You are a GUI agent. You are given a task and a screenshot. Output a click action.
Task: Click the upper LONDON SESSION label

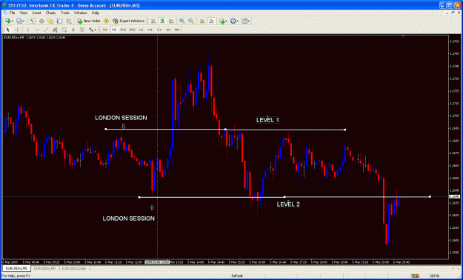[x=121, y=118]
